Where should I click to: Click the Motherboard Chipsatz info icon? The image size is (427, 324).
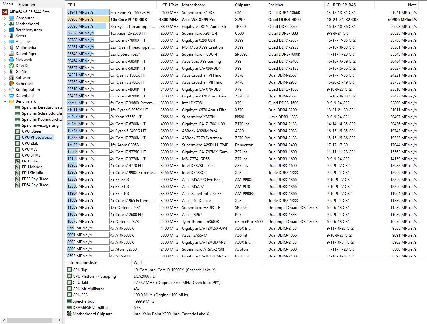[69, 314]
